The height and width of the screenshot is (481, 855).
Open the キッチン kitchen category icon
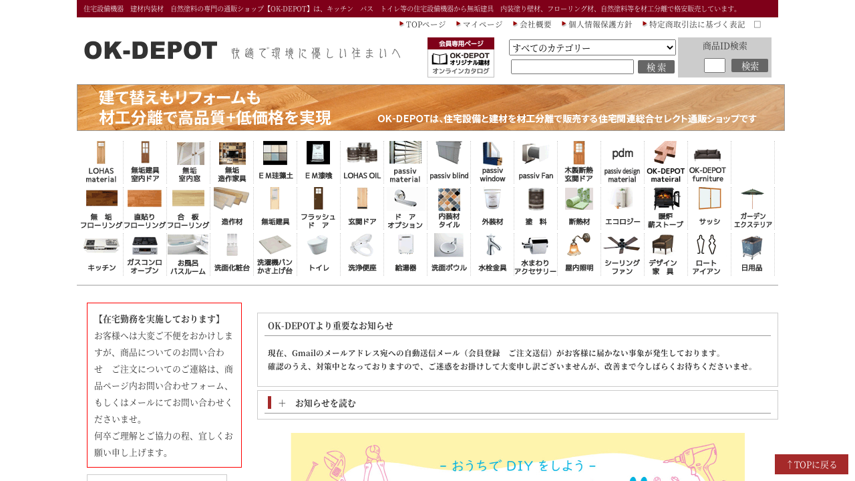tap(101, 255)
